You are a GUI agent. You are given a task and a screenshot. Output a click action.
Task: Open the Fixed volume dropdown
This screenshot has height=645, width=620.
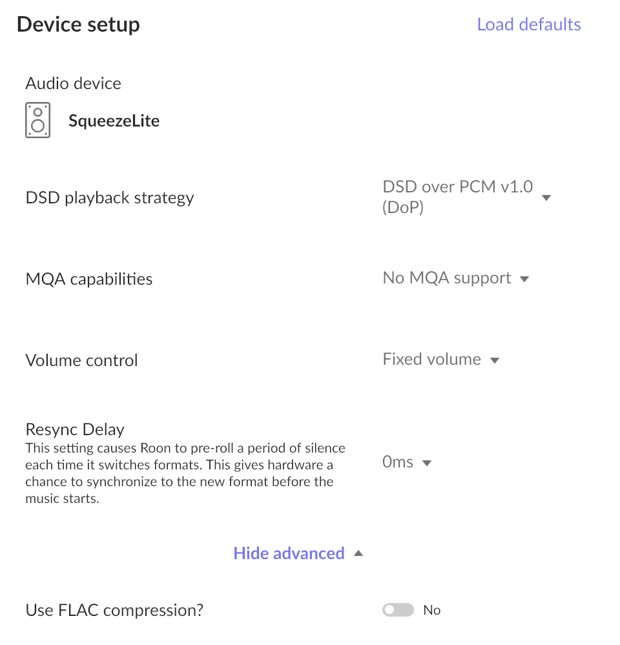click(x=441, y=360)
